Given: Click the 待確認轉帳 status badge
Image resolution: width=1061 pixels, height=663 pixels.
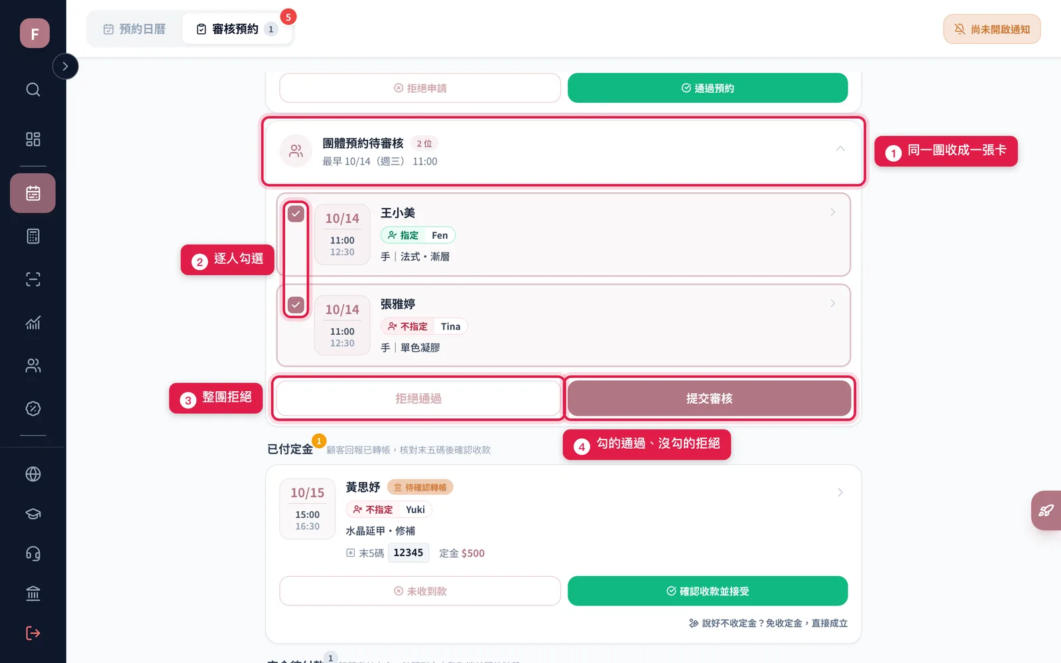Looking at the screenshot, I should pos(420,487).
